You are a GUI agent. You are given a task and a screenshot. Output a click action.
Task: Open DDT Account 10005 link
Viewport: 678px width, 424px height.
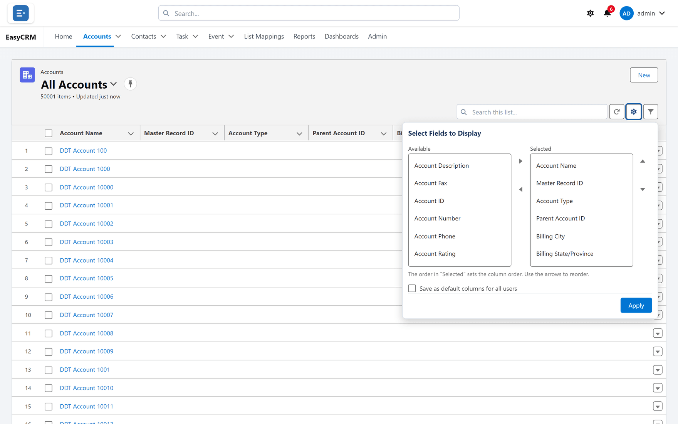click(86, 278)
